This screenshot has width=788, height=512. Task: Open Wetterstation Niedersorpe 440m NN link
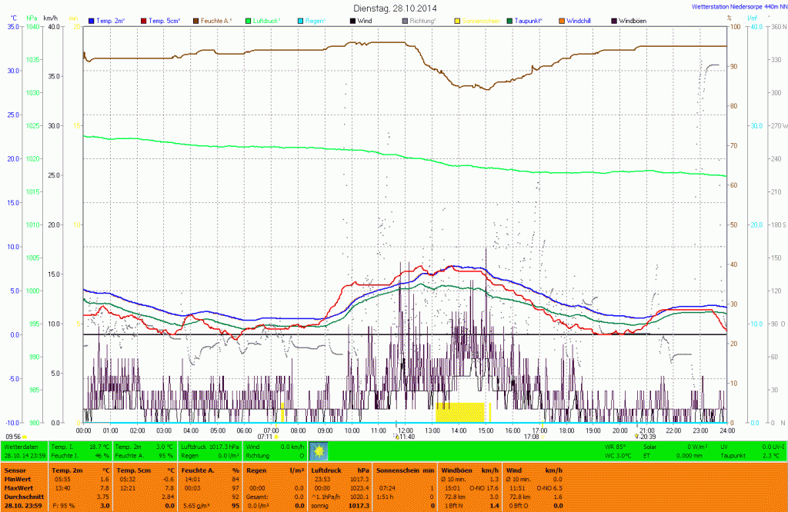click(x=736, y=5)
